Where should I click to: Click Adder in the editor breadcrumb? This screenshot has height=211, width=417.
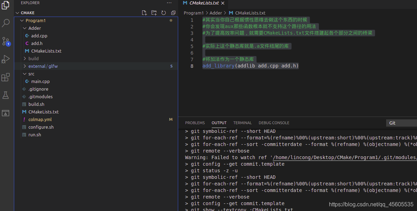(216, 13)
